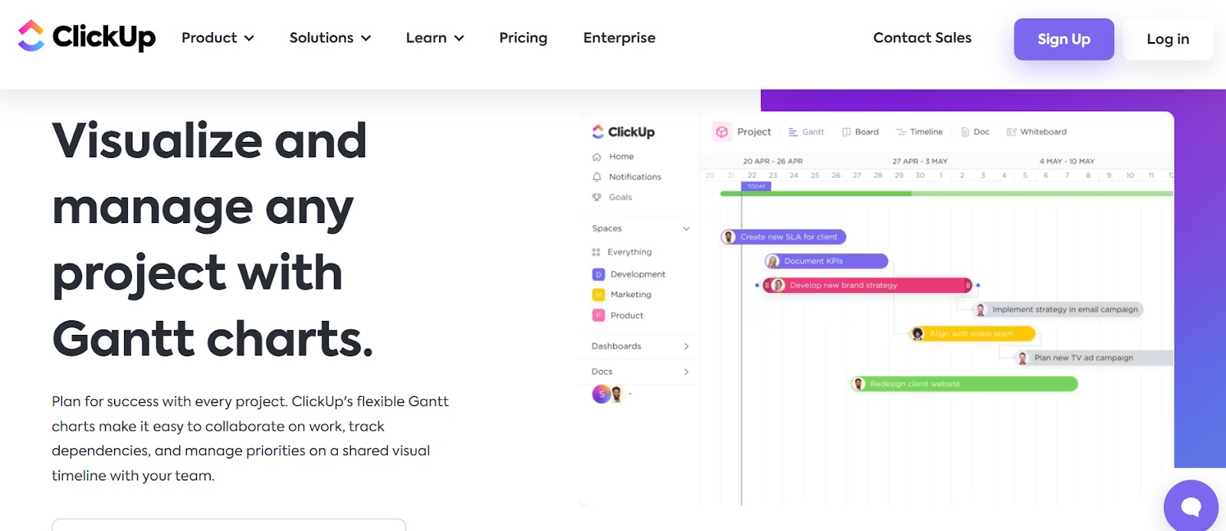Select the Marketing space icon
Image resolution: width=1226 pixels, height=531 pixels.
pos(598,295)
